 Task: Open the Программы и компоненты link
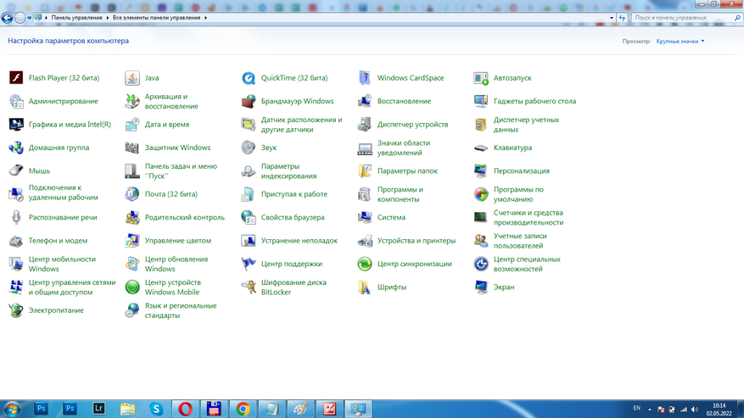click(x=400, y=194)
